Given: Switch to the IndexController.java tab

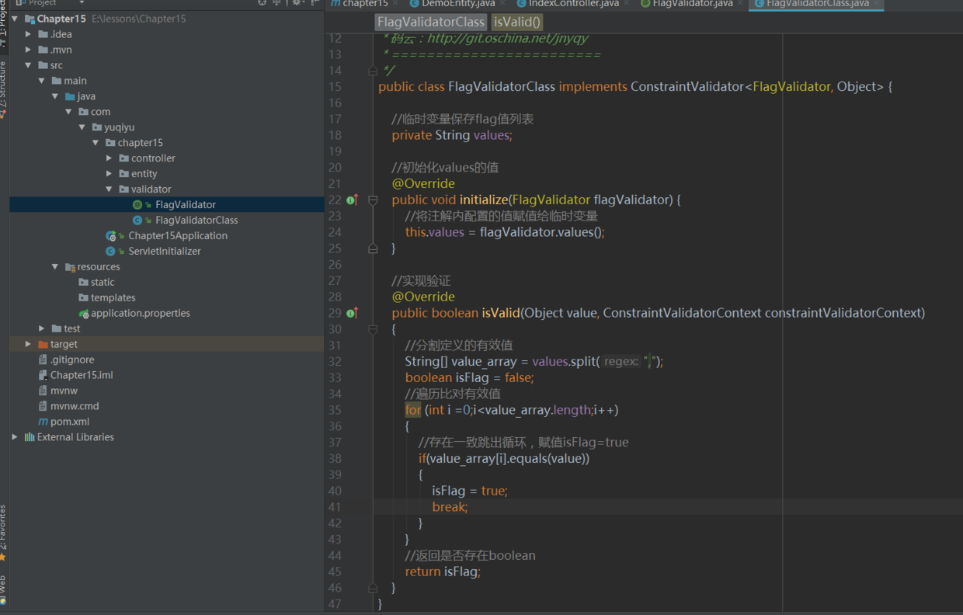Looking at the screenshot, I should tap(573, 4).
